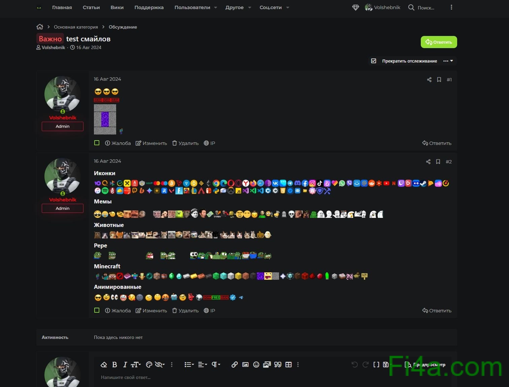Open the "Статьи" navigation item

pyautogui.click(x=91, y=7)
